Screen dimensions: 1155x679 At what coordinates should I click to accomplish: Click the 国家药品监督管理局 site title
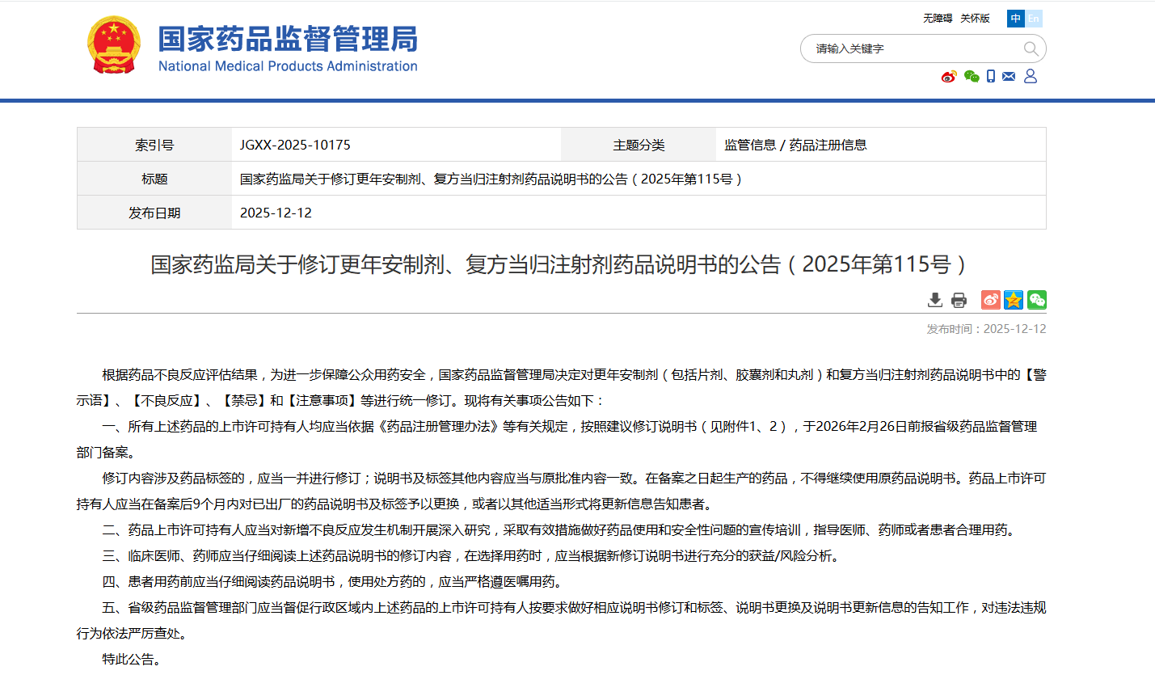click(x=287, y=40)
